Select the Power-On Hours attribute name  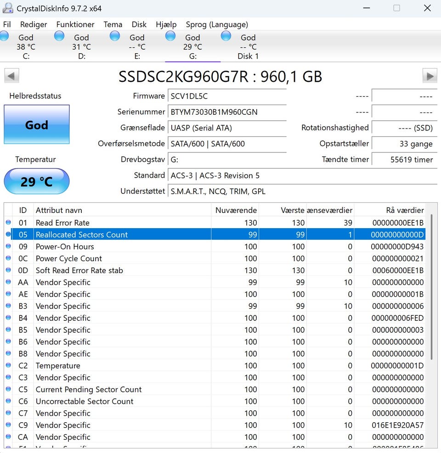[65, 246]
